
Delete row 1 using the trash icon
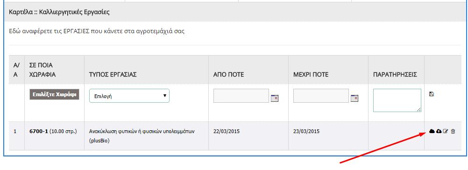pyautogui.click(x=453, y=131)
